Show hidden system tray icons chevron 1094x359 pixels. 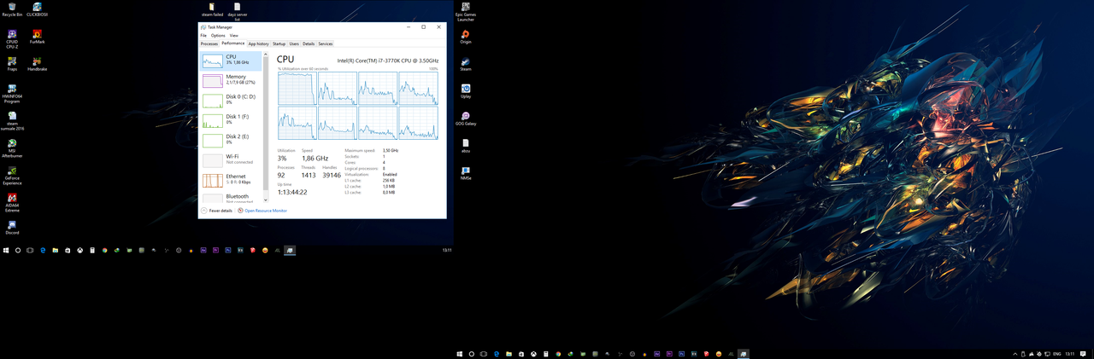point(1015,354)
